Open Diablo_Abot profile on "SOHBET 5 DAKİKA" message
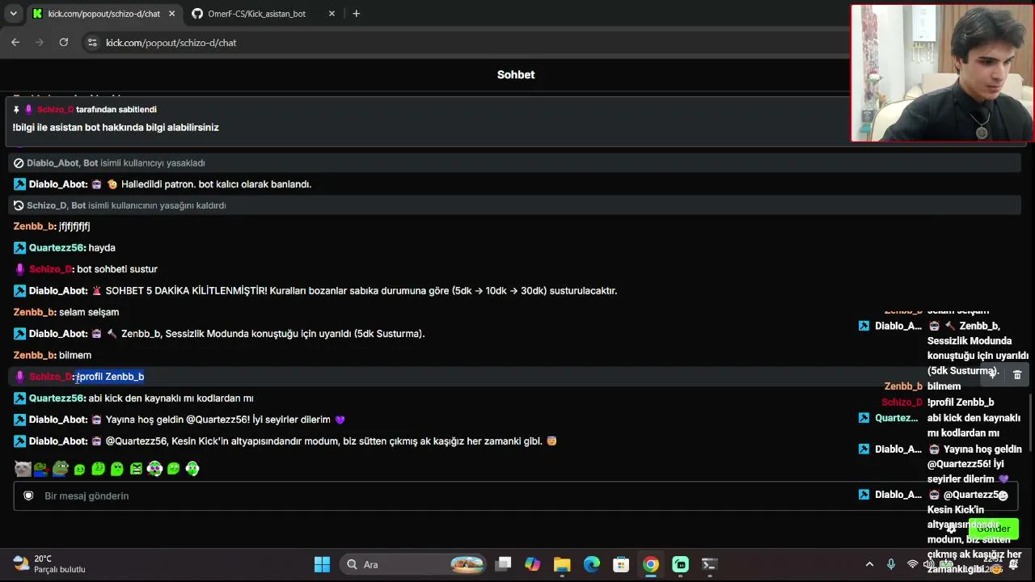Image resolution: width=1035 pixels, height=582 pixels. (57, 290)
